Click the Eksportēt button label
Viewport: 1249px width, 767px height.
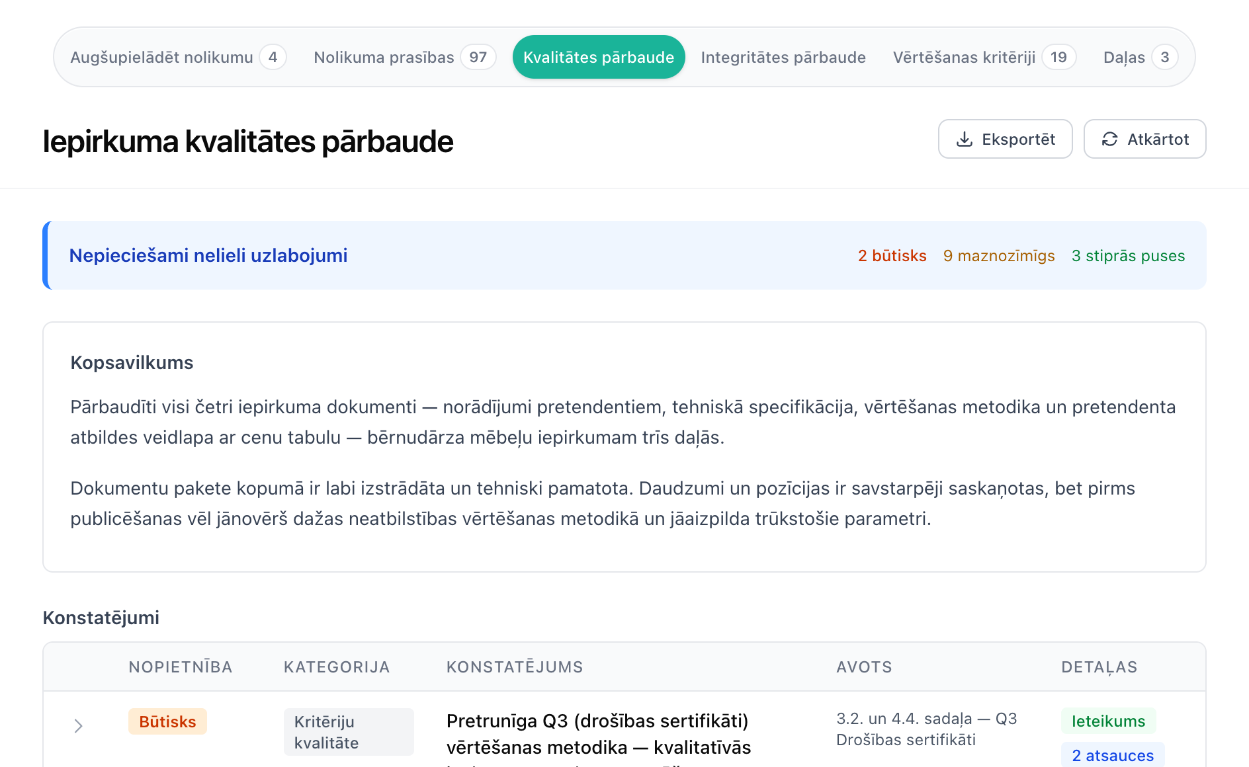point(1019,140)
